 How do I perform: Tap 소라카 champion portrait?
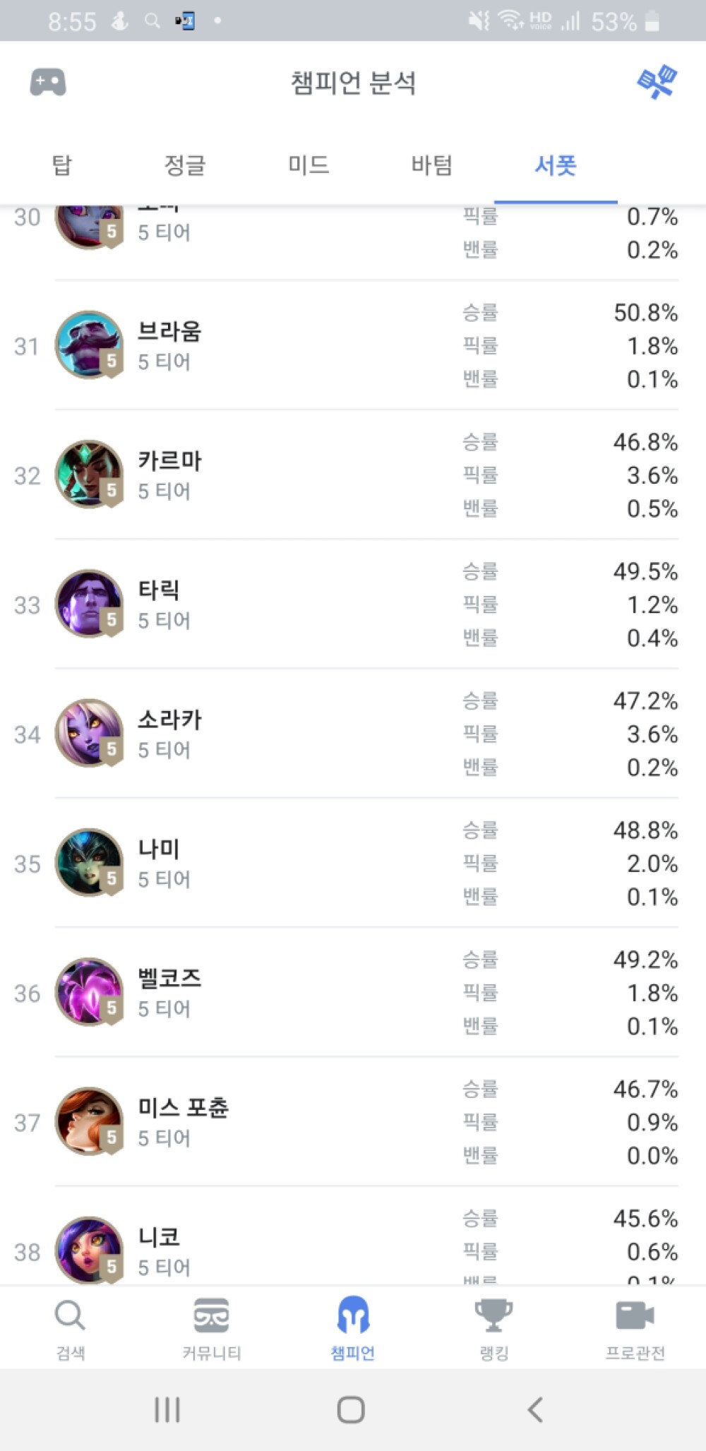(89, 733)
